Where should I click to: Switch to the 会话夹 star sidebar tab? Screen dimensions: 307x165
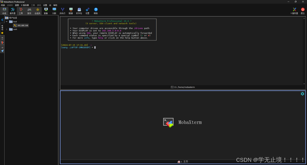(x=2, y=29)
